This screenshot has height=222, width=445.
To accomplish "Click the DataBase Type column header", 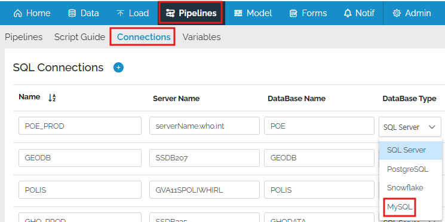I will [409, 98].
